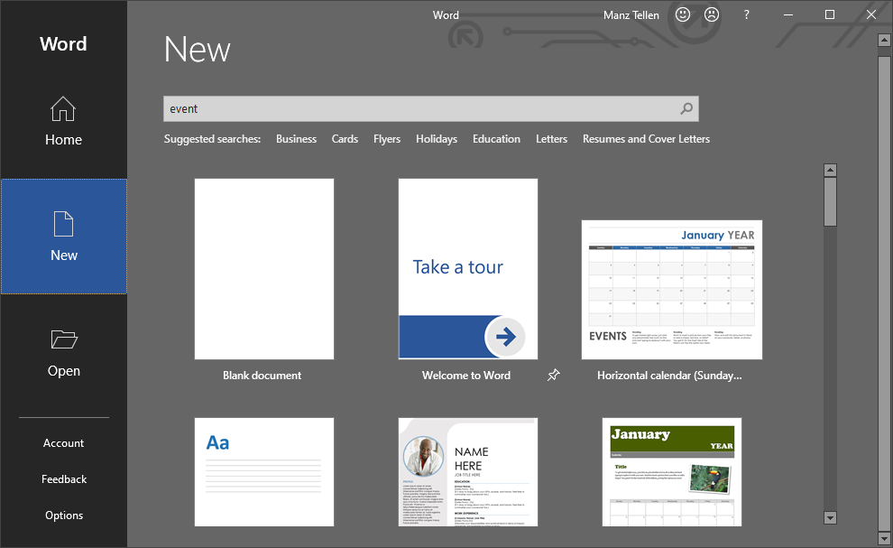Click the New document page icon
The image size is (893, 548).
tap(63, 224)
